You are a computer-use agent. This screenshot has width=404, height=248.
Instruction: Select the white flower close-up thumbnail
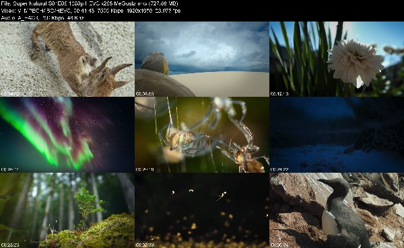coord(337,59)
